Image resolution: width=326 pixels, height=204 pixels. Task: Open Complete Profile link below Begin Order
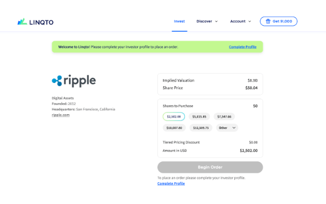pyautogui.click(x=171, y=183)
